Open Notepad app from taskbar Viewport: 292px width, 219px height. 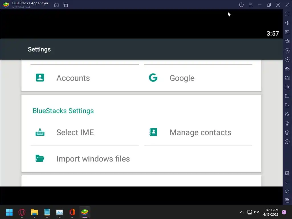coord(47,212)
